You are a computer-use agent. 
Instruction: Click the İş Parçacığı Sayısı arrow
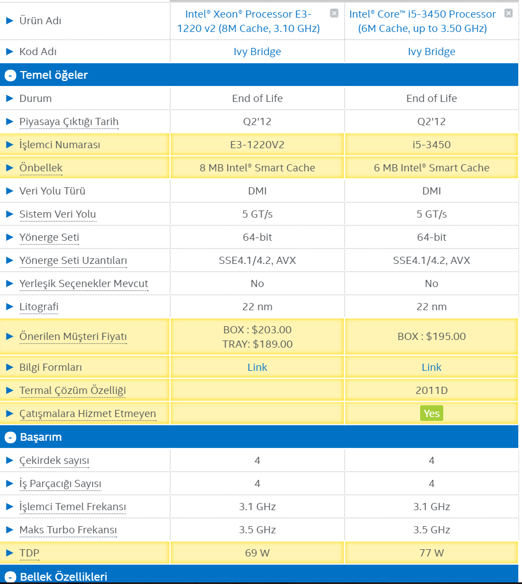10,483
